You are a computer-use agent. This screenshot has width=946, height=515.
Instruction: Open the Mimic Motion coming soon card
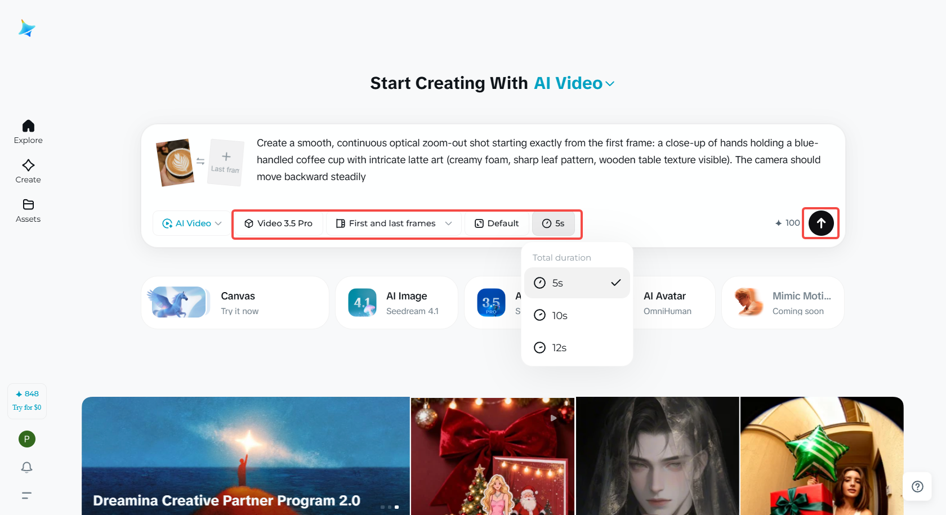783,303
